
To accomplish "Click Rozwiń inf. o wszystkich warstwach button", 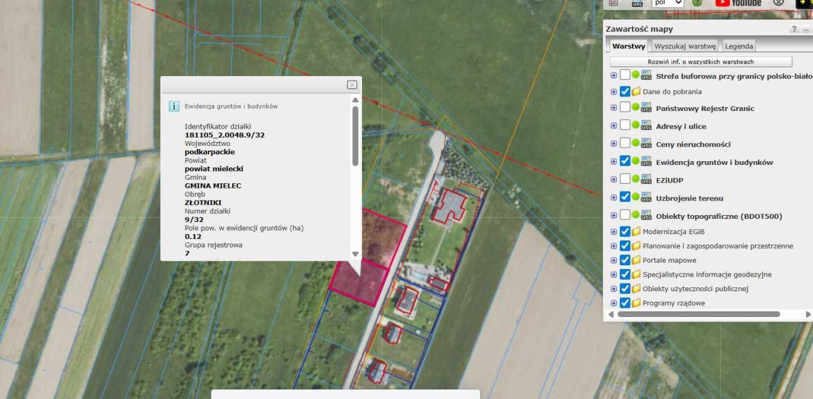I will [x=701, y=62].
